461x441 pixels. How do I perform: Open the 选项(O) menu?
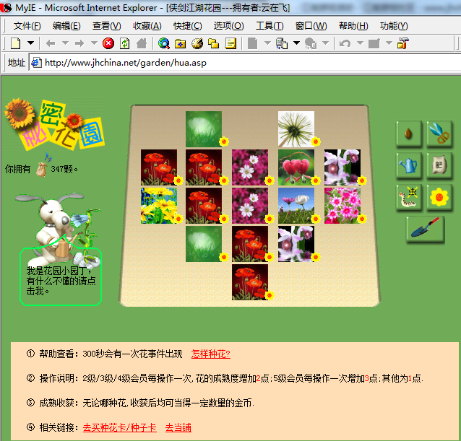pyautogui.click(x=229, y=26)
